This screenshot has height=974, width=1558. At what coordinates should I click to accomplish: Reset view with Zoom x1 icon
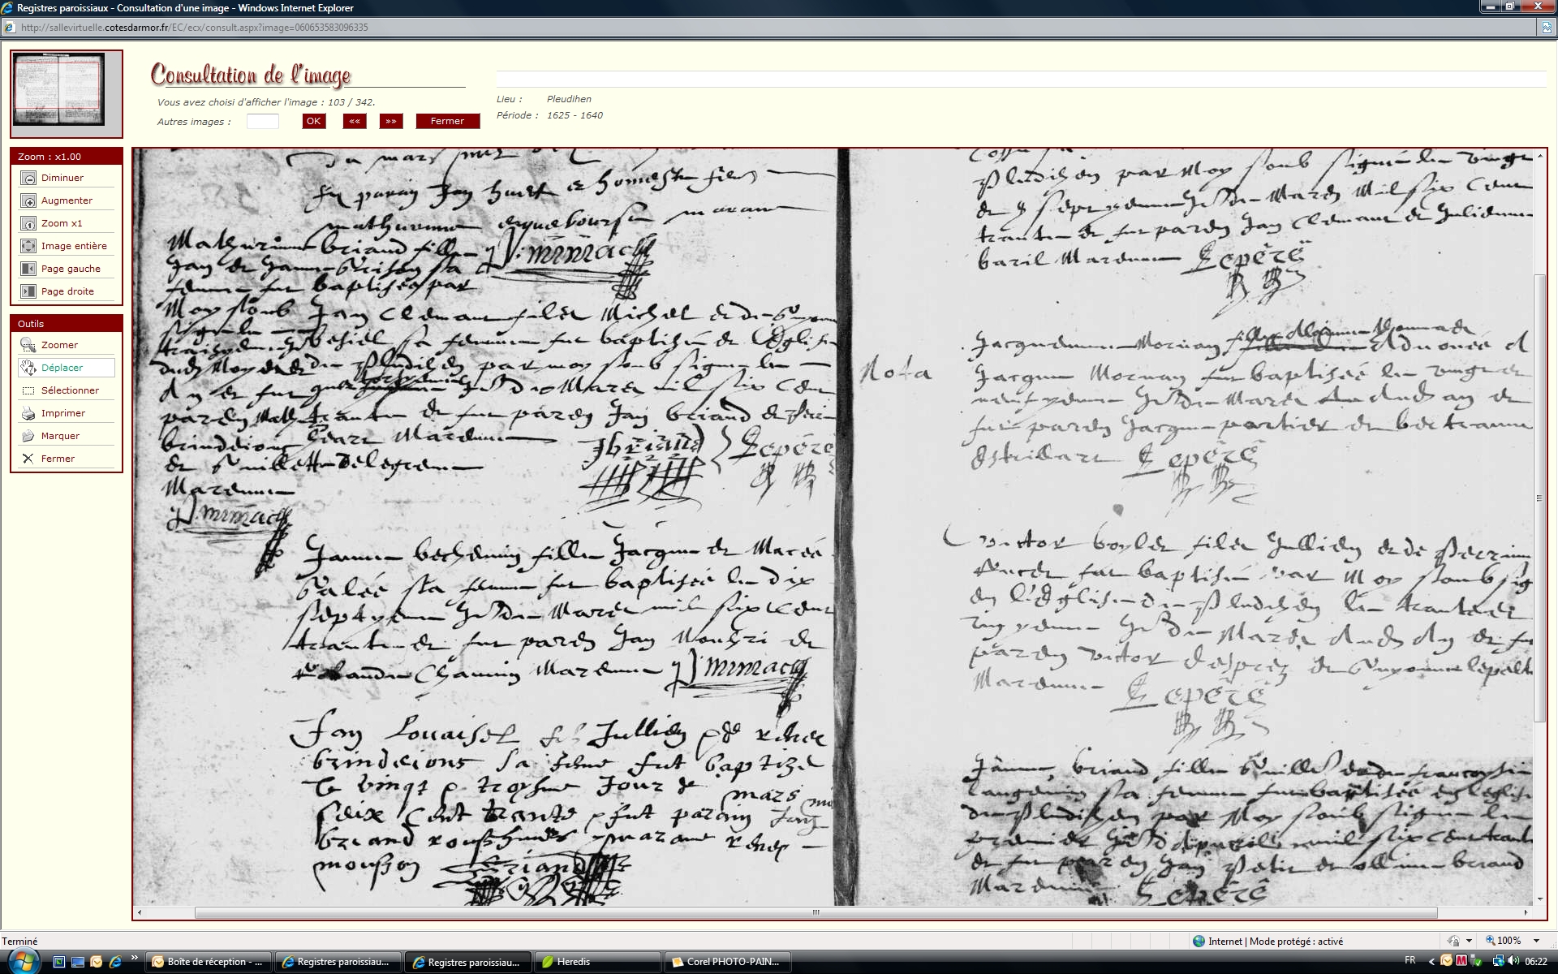(28, 223)
